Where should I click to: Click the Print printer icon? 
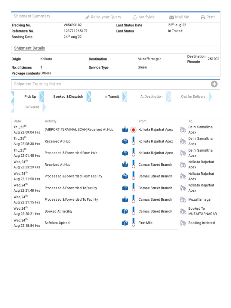coord(203,17)
